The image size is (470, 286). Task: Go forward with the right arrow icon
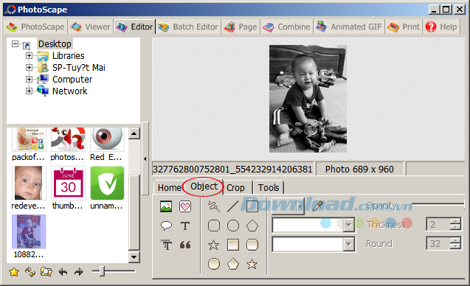coord(78,271)
